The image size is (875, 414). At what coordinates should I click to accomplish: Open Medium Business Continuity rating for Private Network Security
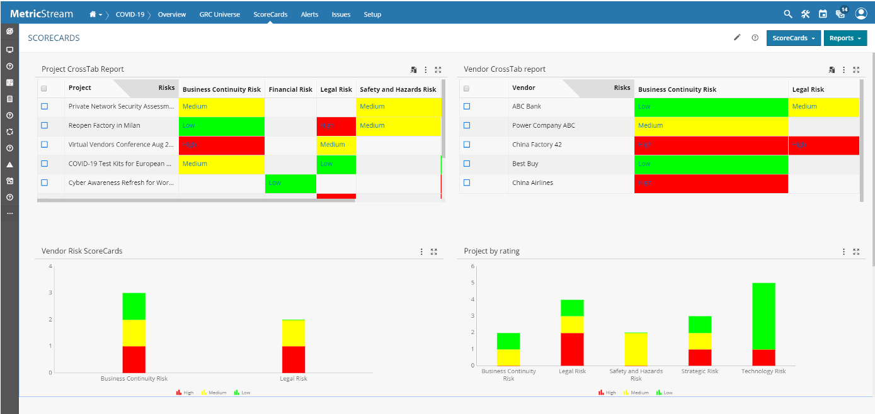tap(195, 106)
